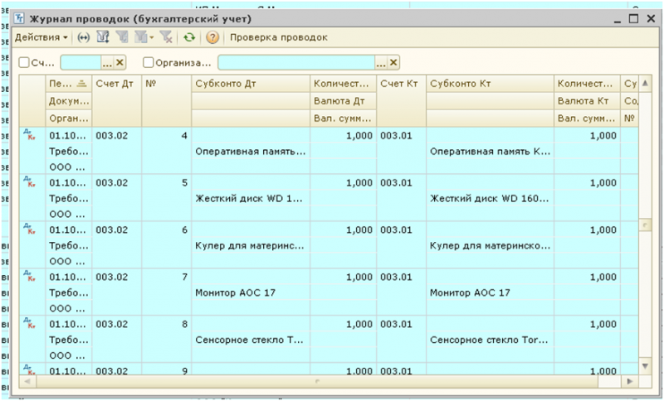The width and height of the screenshot is (664, 401).
Task: Click the Счет Дт column header
Action: (116, 101)
